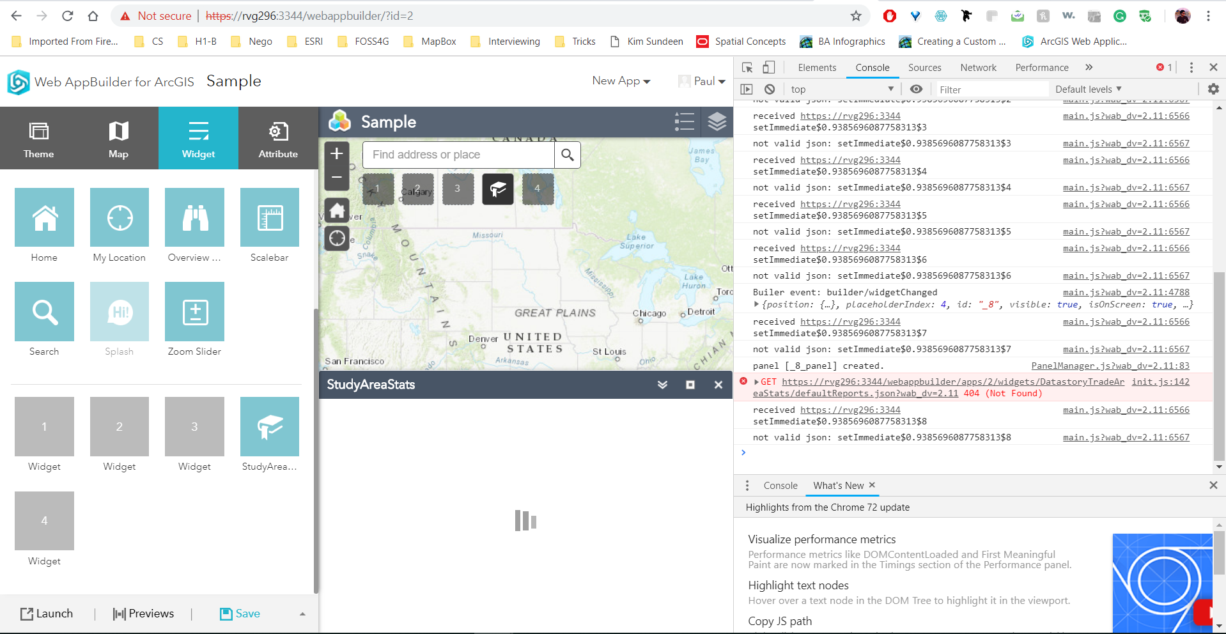Select the Widget tab
The image size is (1226, 634).
198,138
